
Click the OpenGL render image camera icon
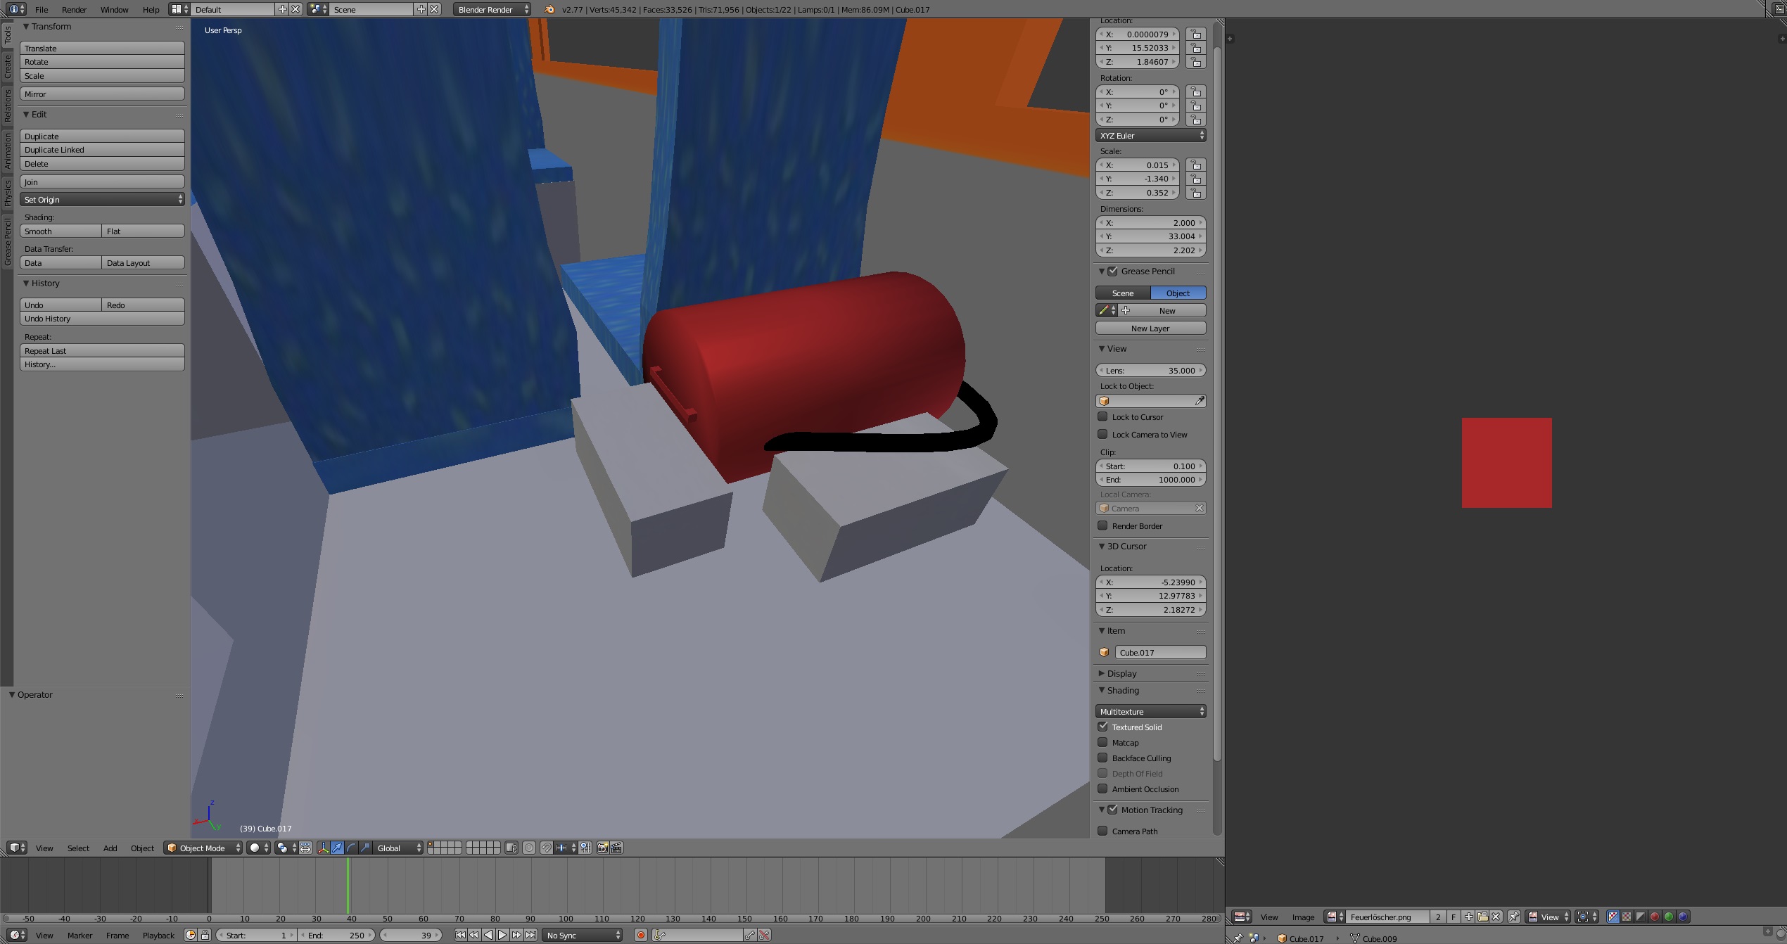coord(602,848)
